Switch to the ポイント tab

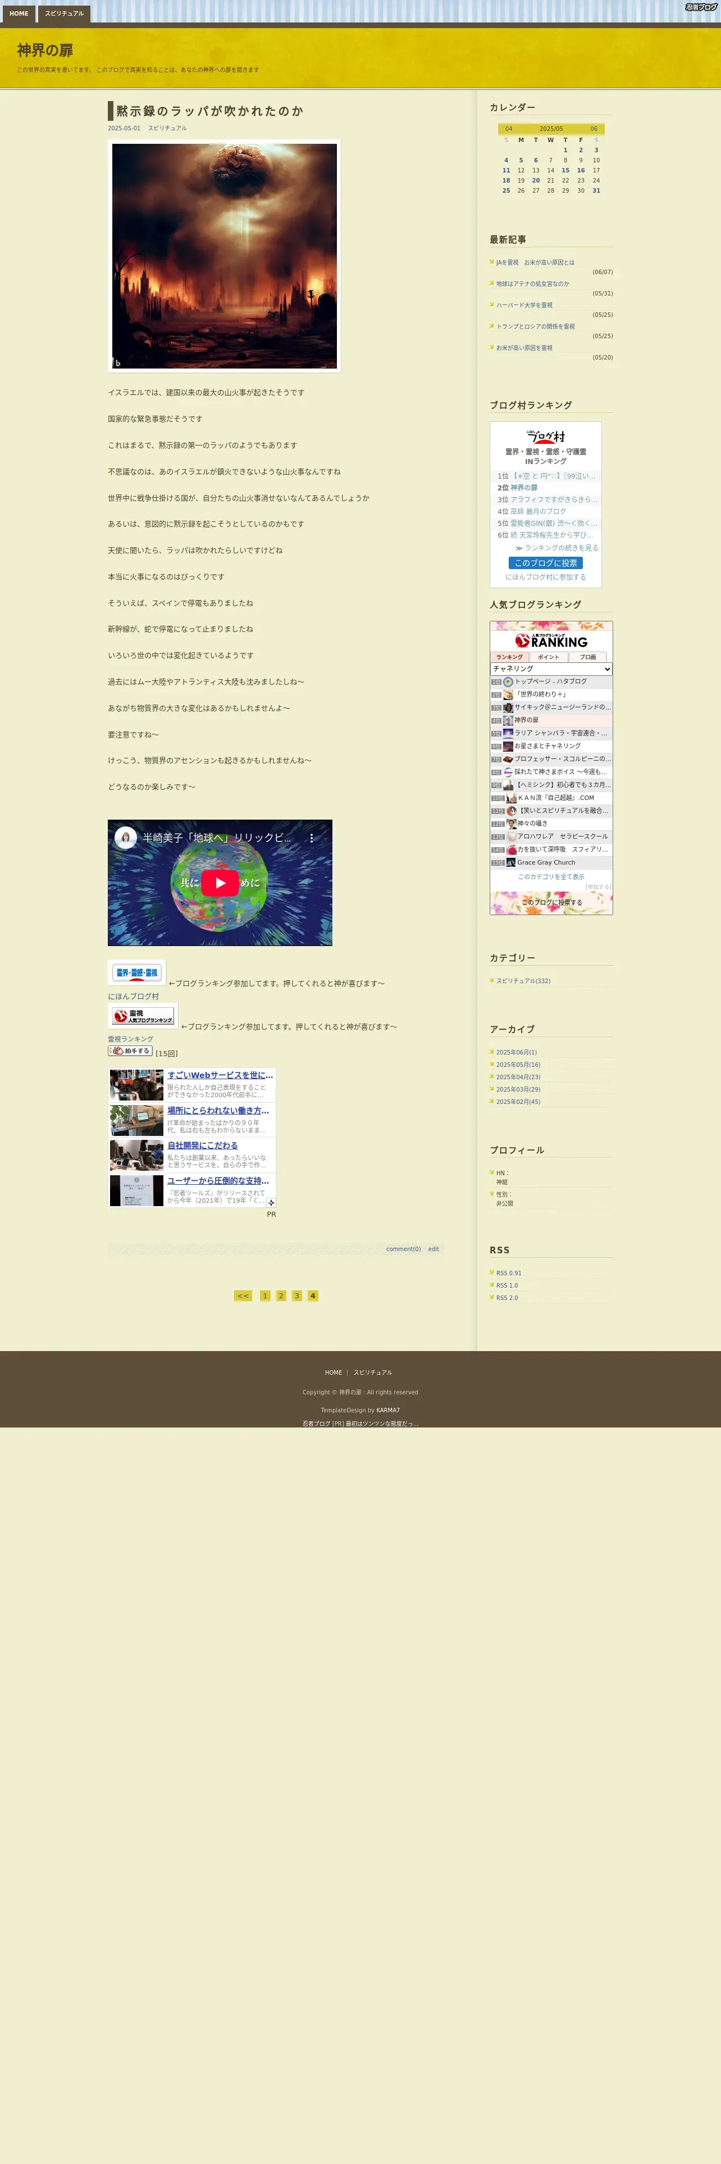pyautogui.click(x=549, y=657)
